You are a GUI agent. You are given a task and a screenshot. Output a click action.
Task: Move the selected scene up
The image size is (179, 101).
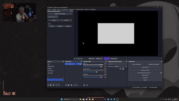click(56, 85)
